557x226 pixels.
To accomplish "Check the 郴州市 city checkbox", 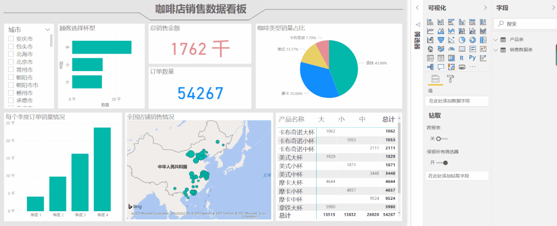I will click(x=11, y=93).
